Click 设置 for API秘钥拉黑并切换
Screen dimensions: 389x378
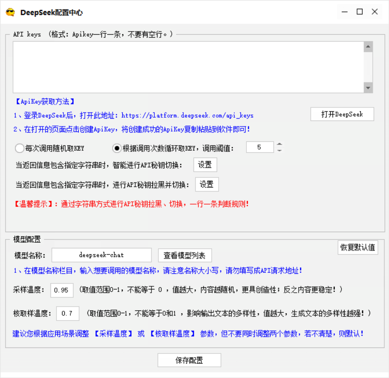point(207,184)
